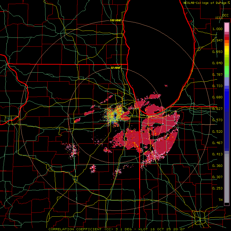Click the radar site center inside the clutter
This screenshot has height=231, width=231.
115,115
